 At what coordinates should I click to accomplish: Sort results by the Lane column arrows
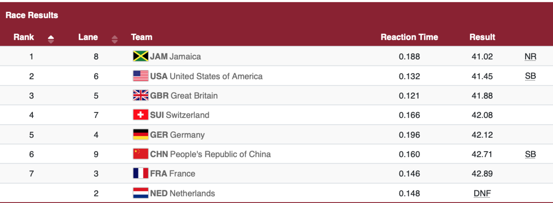coord(115,39)
